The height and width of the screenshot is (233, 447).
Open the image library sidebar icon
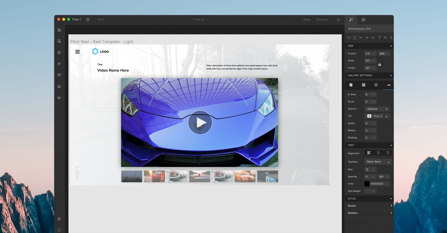(59, 75)
